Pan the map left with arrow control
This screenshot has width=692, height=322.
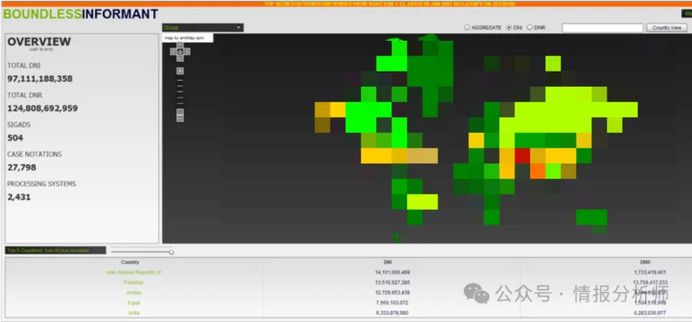click(x=173, y=51)
